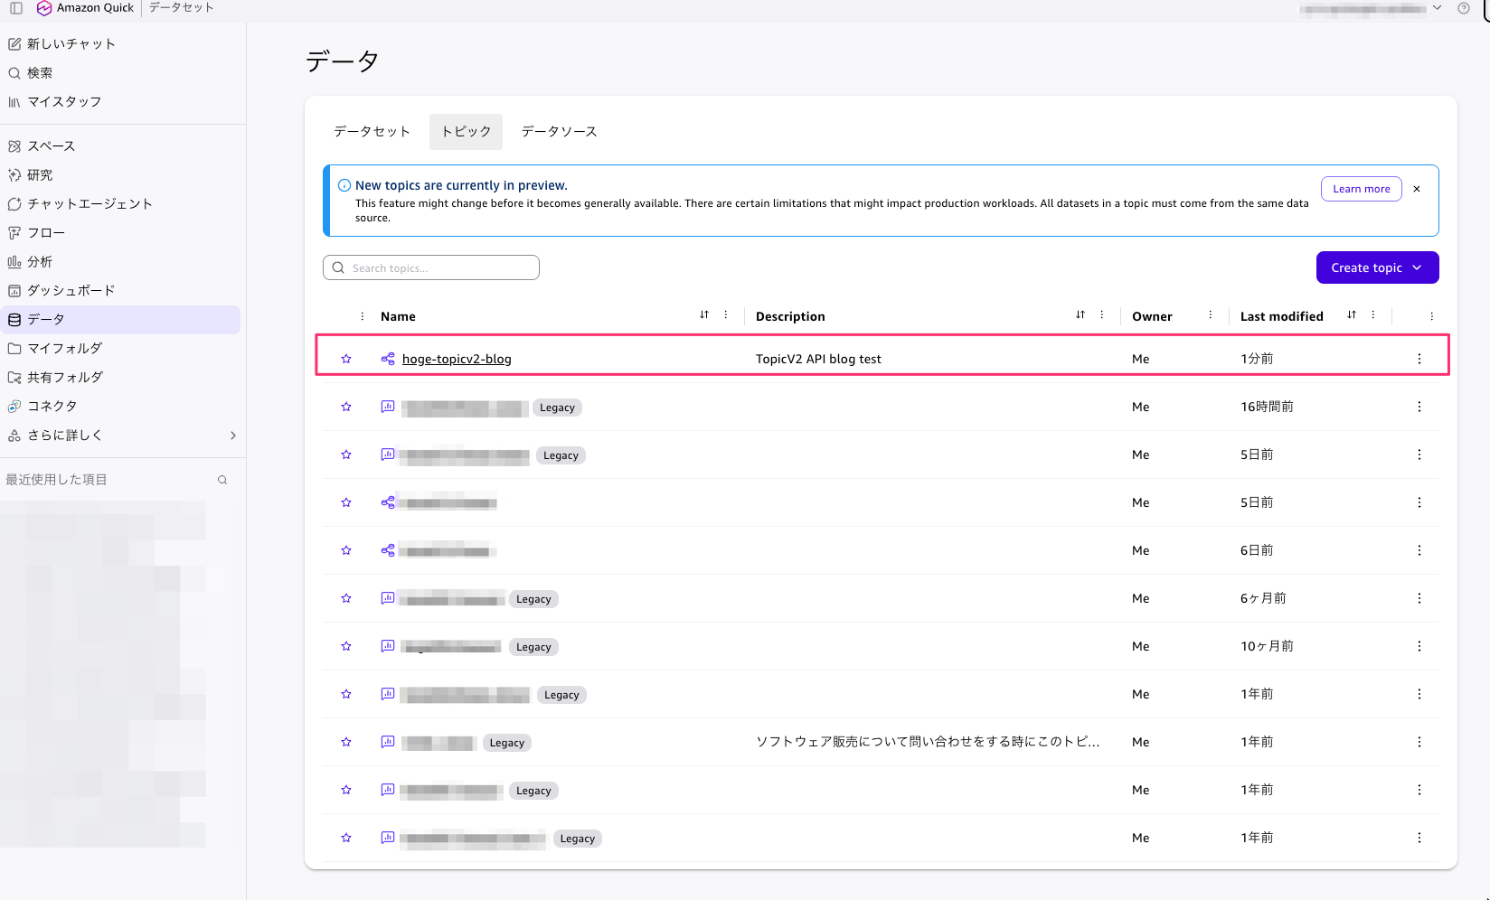Viewport: 1490px width, 900px height.
Task: Open the Description column options menu
Action: (x=1102, y=314)
